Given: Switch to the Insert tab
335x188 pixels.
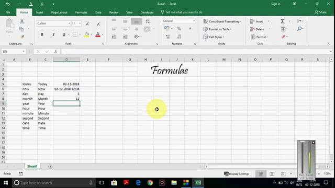Looking at the screenshot, I should tap(40, 13).
